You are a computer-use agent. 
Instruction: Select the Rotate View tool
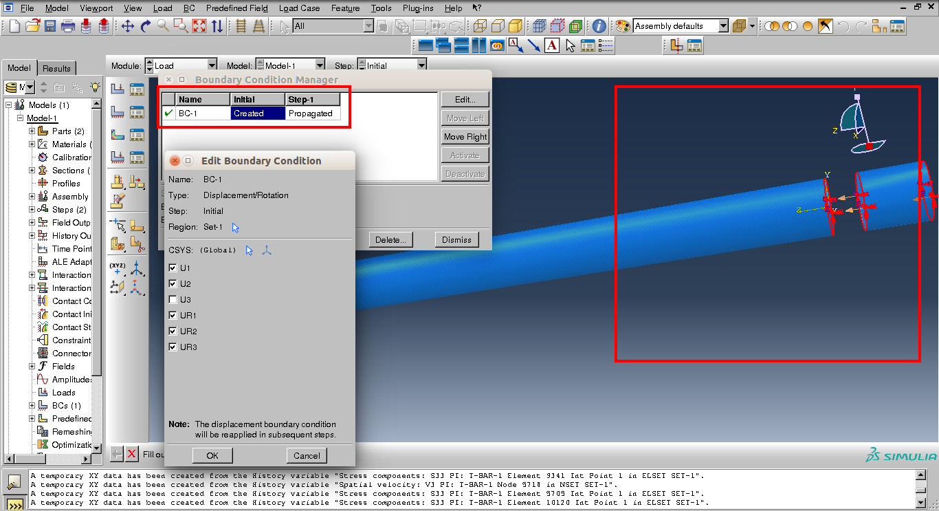(146, 26)
